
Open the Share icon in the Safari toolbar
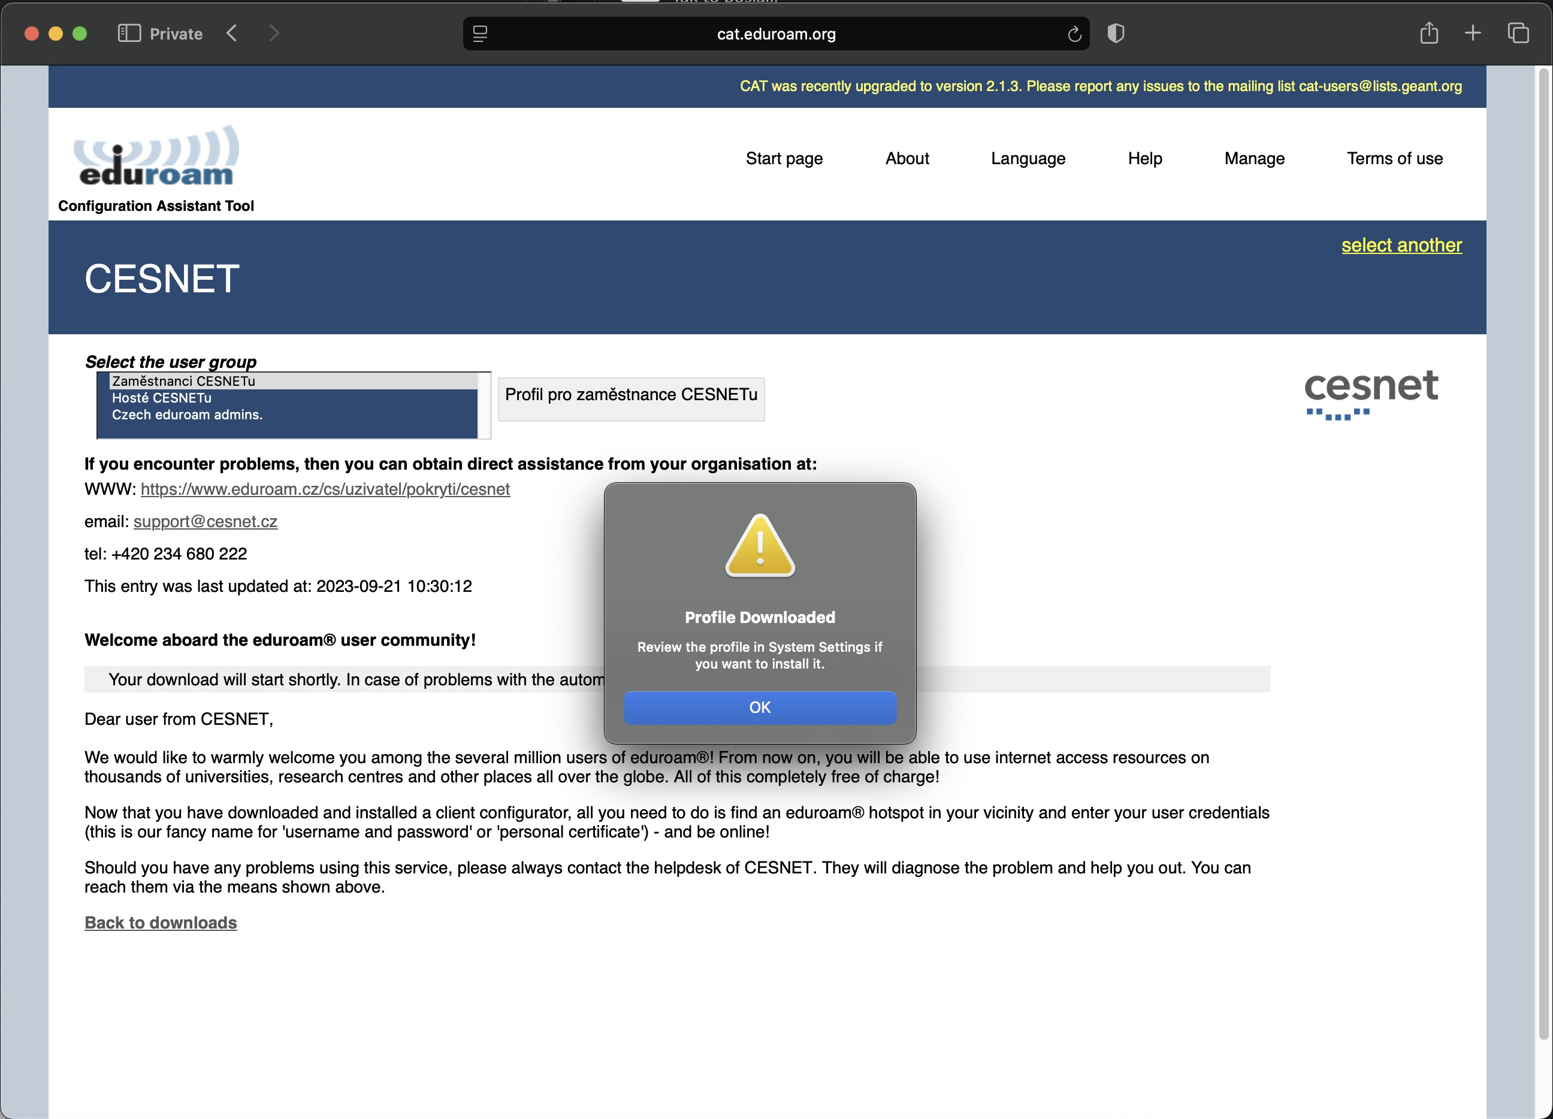[1428, 33]
